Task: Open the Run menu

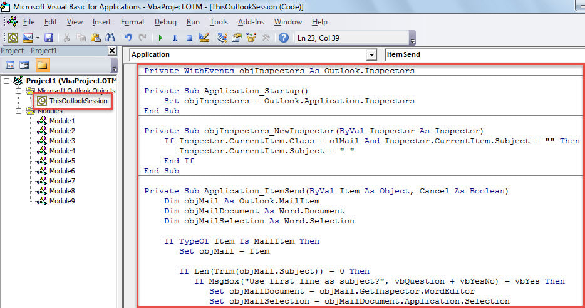Action: click(193, 22)
